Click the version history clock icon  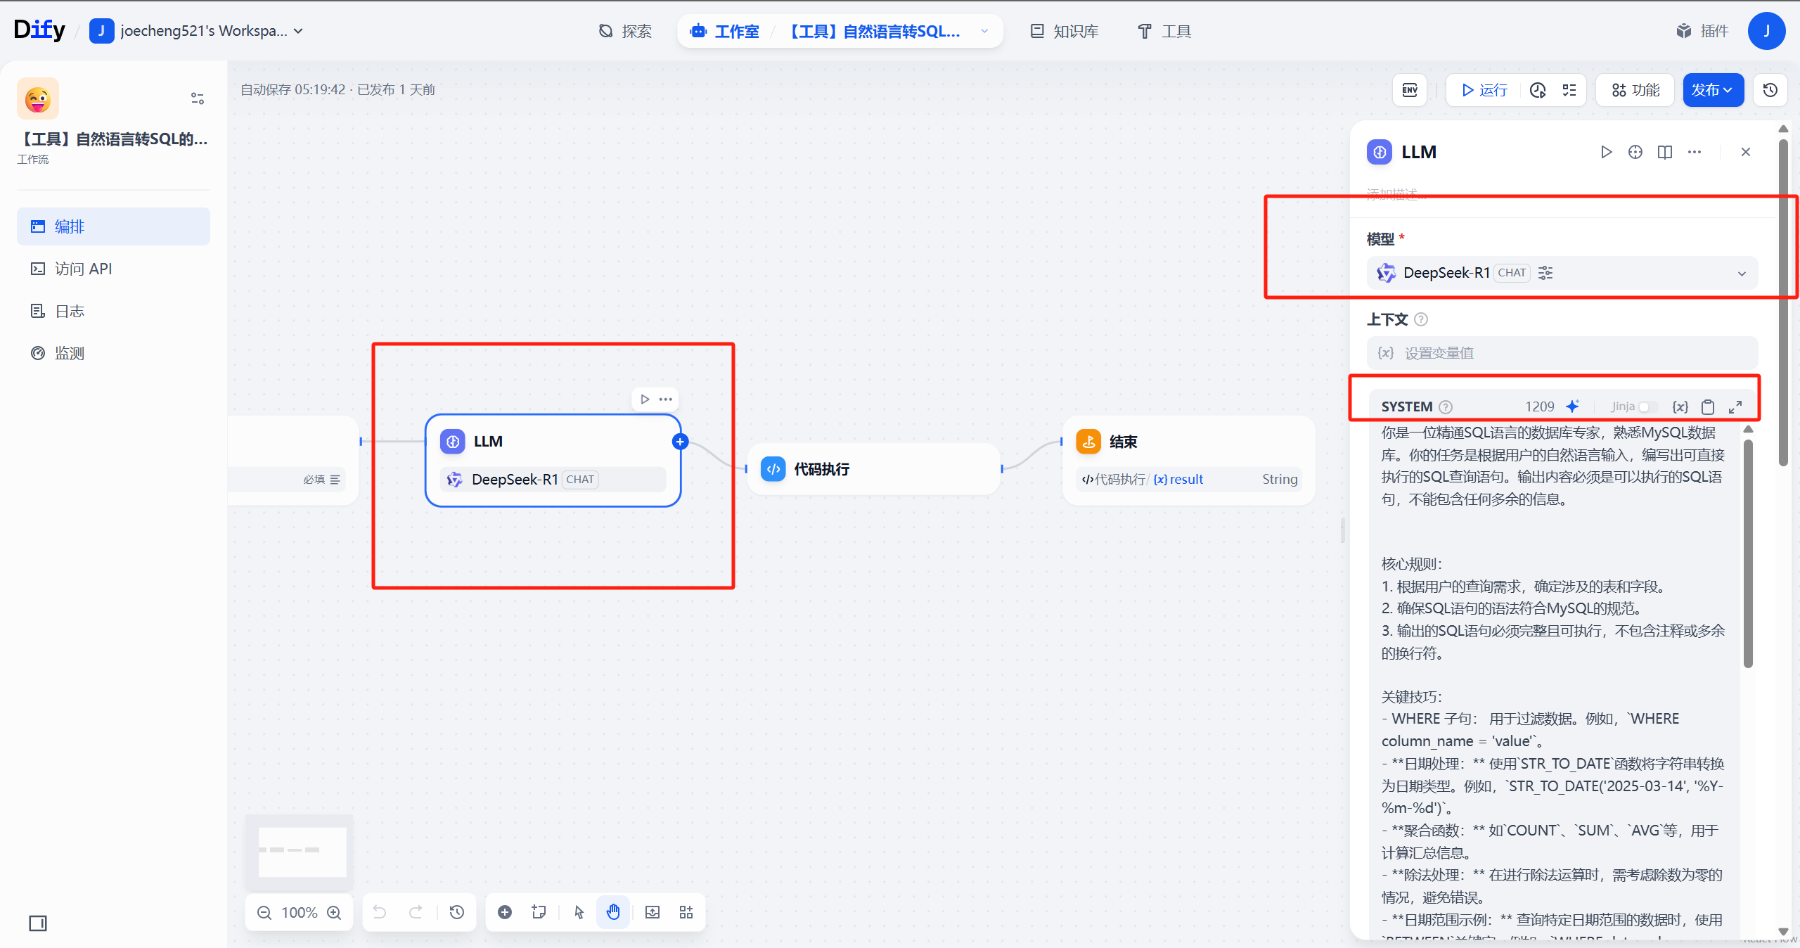(1770, 90)
